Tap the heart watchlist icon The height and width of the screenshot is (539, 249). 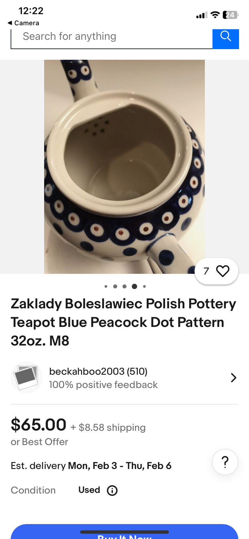point(223,271)
